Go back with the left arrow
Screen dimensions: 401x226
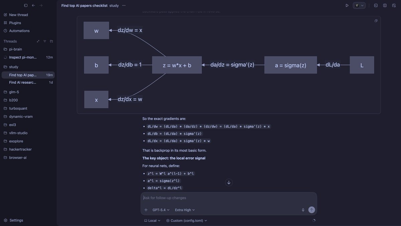(x=33, y=5)
